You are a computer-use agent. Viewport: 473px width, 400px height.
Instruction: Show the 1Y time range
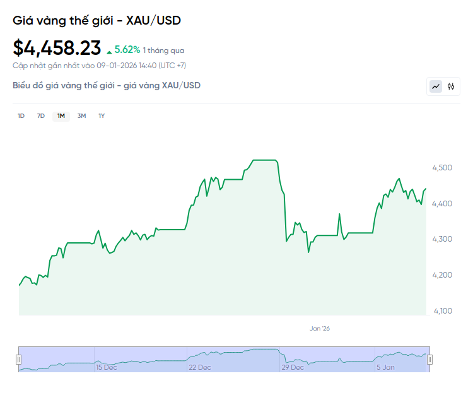(102, 116)
